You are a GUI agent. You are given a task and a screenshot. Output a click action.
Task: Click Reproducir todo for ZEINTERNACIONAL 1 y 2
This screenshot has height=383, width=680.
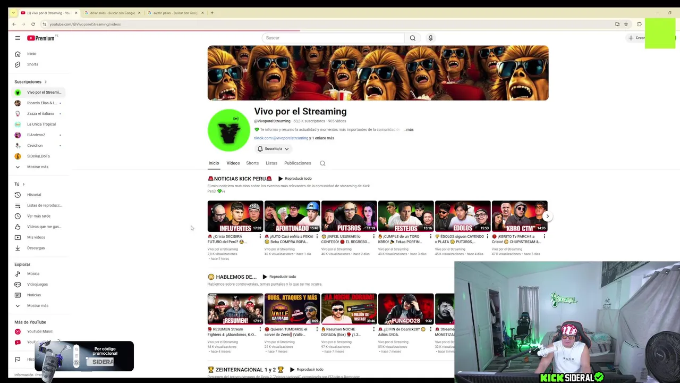(x=307, y=370)
